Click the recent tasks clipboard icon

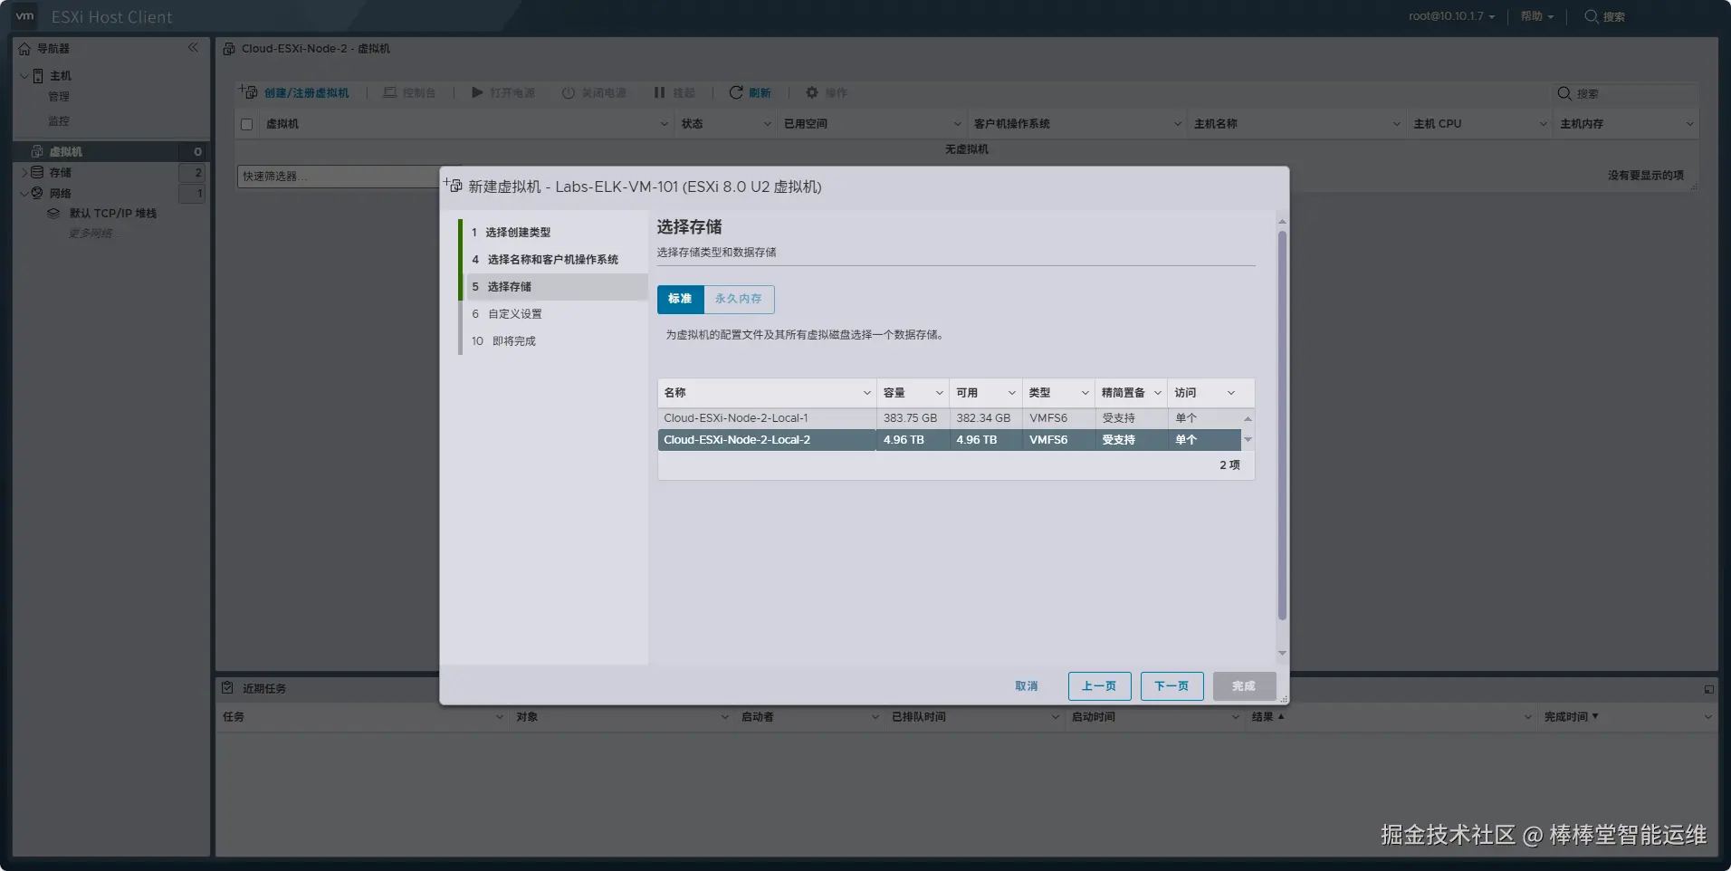(x=227, y=687)
